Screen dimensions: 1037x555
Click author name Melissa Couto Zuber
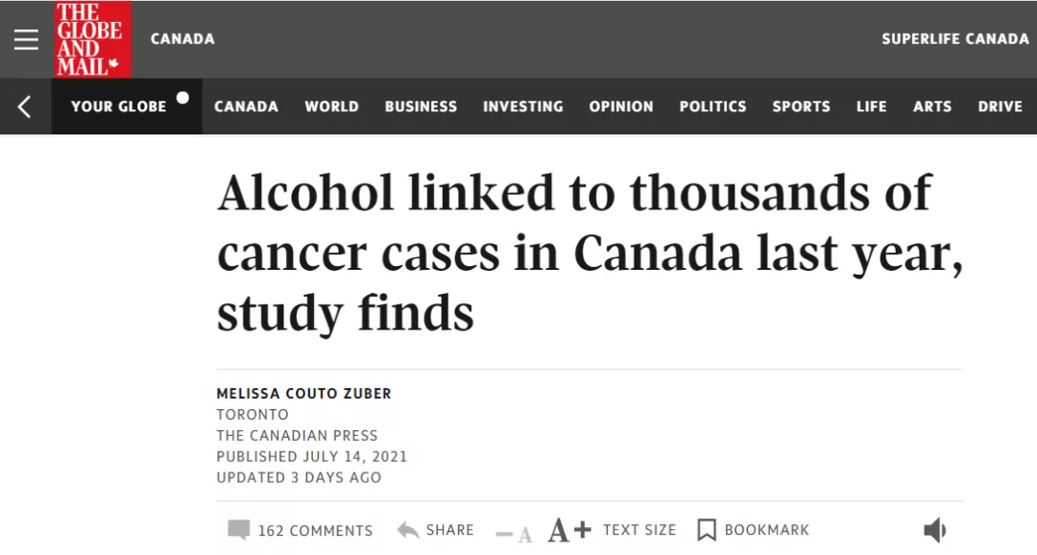coord(303,394)
